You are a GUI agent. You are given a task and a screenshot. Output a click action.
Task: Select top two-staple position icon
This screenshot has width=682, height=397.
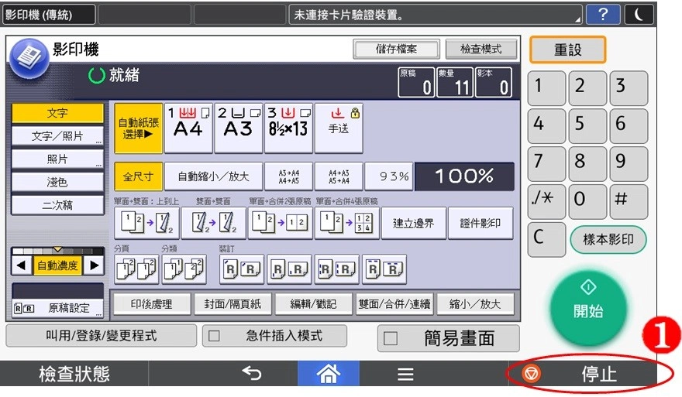[384, 269]
